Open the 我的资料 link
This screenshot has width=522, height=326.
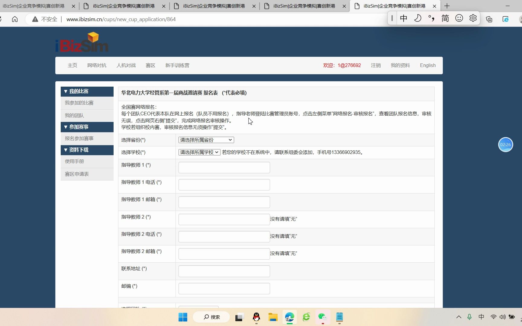(400, 66)
